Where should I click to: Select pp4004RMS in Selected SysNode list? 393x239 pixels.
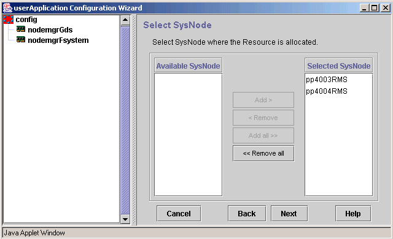327,91
